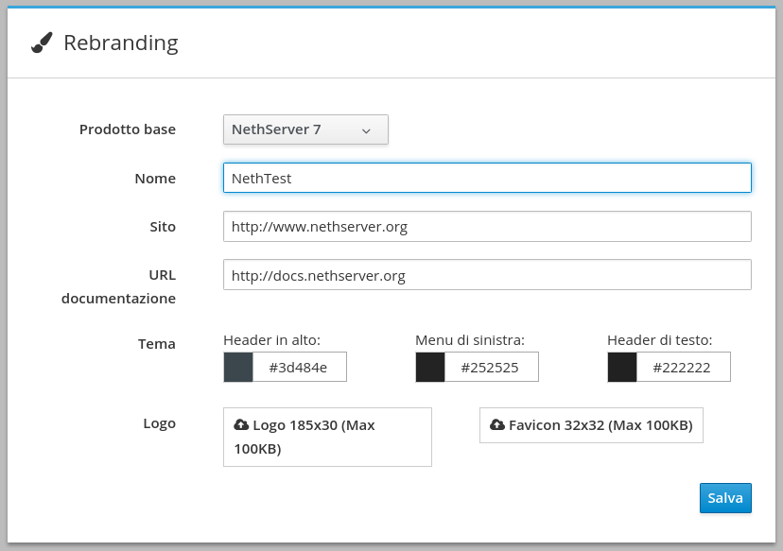Screen dimensions: 783x551
Task: Click the Prodotto base label
Action: pos(128,129)
